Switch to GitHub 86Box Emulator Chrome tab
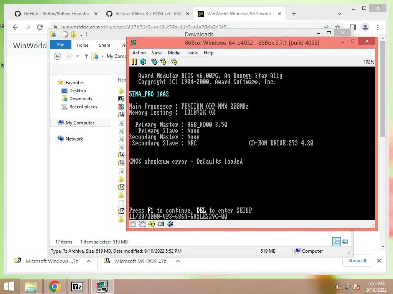 click(x=56, y=13)
